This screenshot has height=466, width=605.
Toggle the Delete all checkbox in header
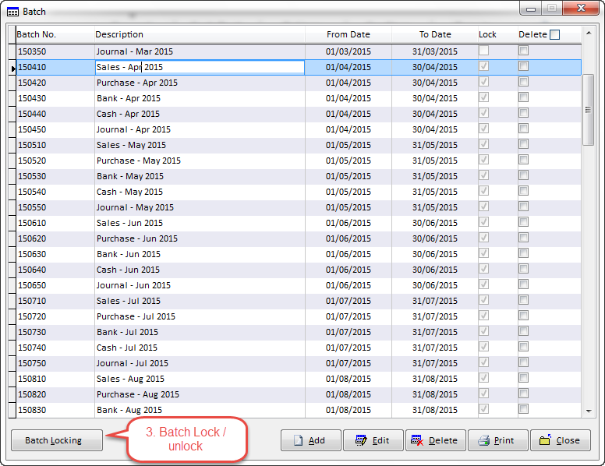coord(554,34)
